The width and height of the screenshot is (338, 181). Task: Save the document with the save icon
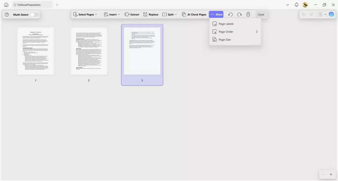pyautogui.click(x=320, y=14)
